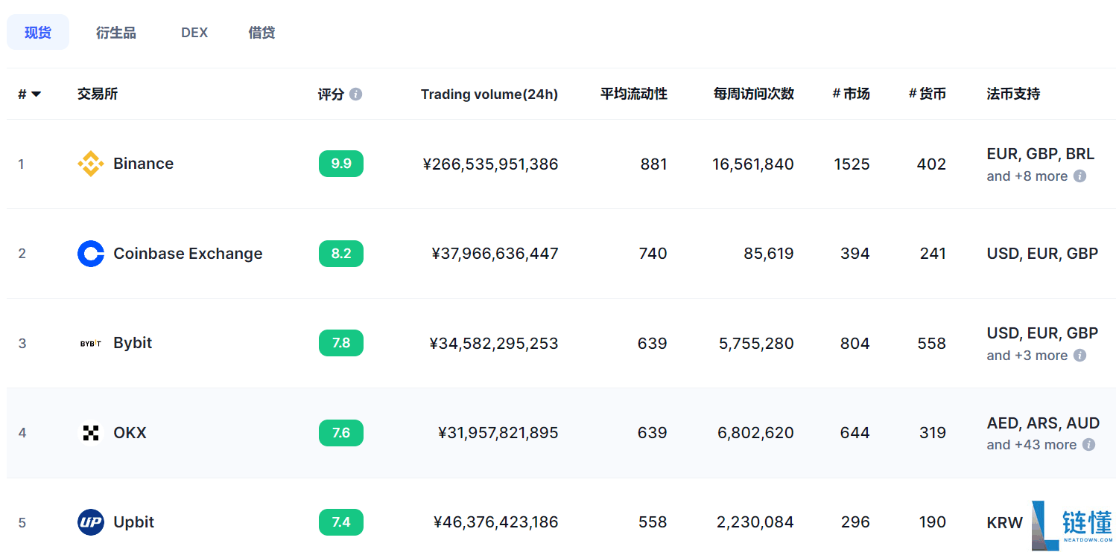1116x552 pixels.
Task: Click the Upbit logo icon
Action: 91,522
